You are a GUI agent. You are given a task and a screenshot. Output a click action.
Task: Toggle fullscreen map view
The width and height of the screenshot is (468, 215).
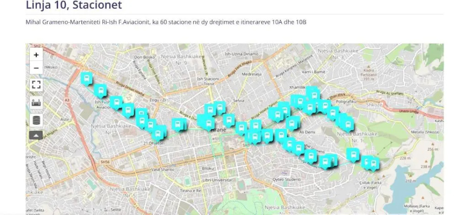(36, 85)
